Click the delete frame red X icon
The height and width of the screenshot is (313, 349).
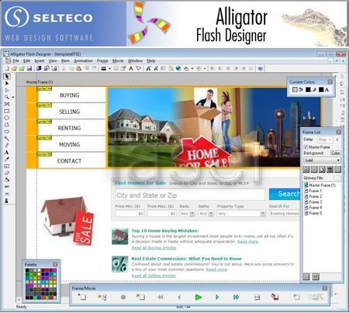pos(140,298)
